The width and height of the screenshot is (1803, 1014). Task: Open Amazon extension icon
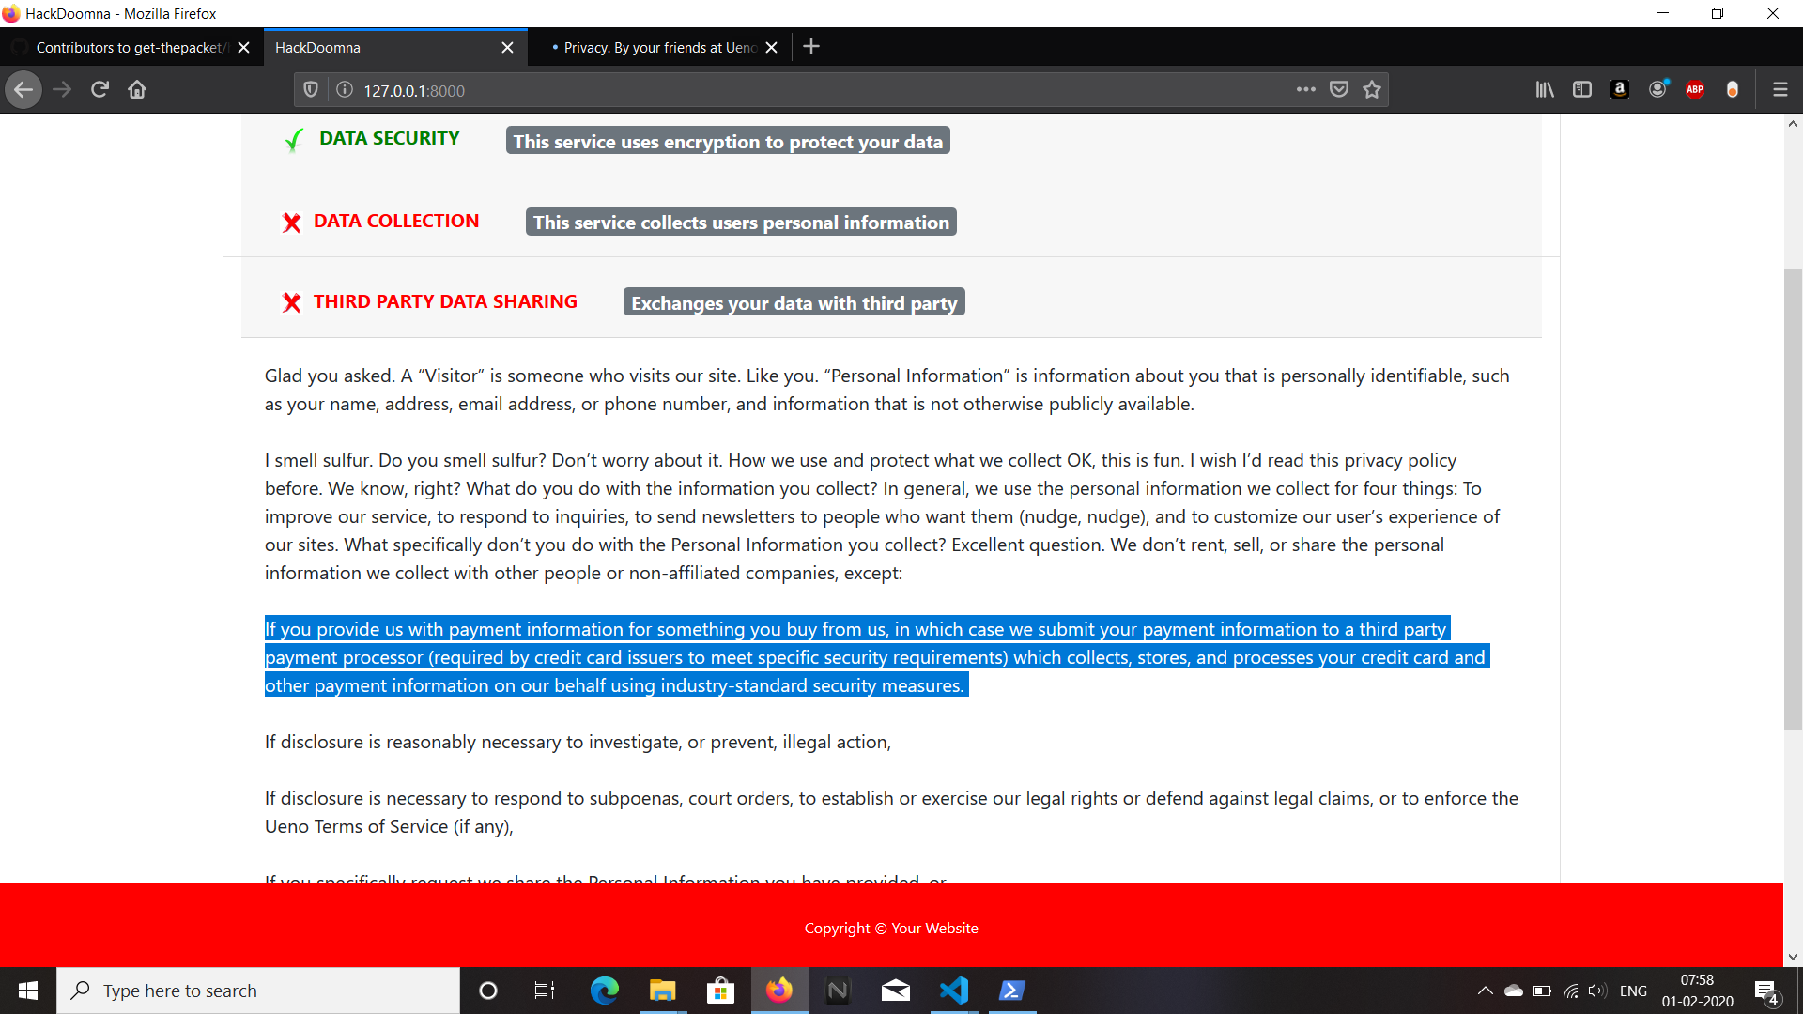[x=1620, y=90]
